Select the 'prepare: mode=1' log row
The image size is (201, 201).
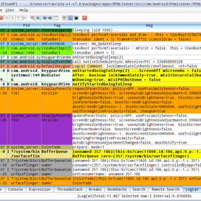pos(137,147)
